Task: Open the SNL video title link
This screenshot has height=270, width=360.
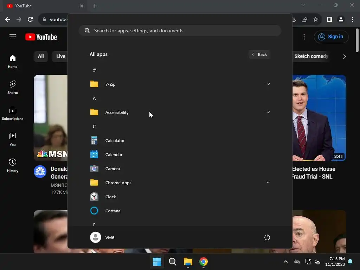Action: click(x=314, y=173)
